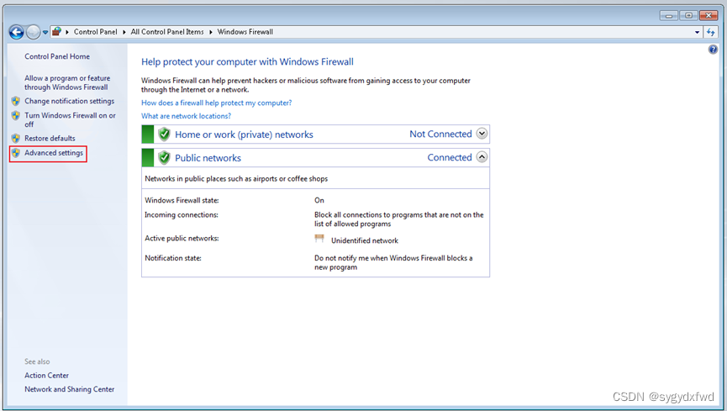Click the Forward navigation arrow button
The image size is (727, 411).
[x=33, y=32]
